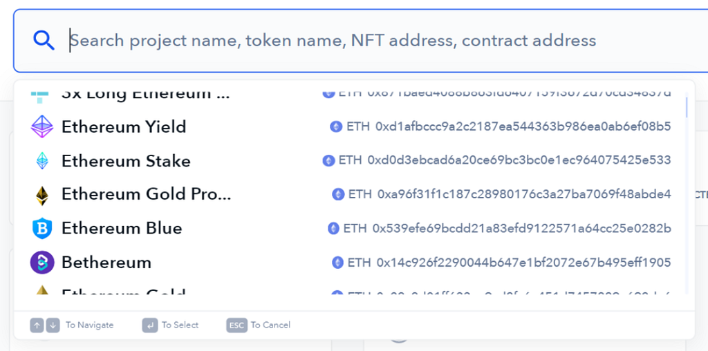Click the ETH chain icon beside Ethereum Yield address
This screenshot has width=708, height=351.
(336, 126)
